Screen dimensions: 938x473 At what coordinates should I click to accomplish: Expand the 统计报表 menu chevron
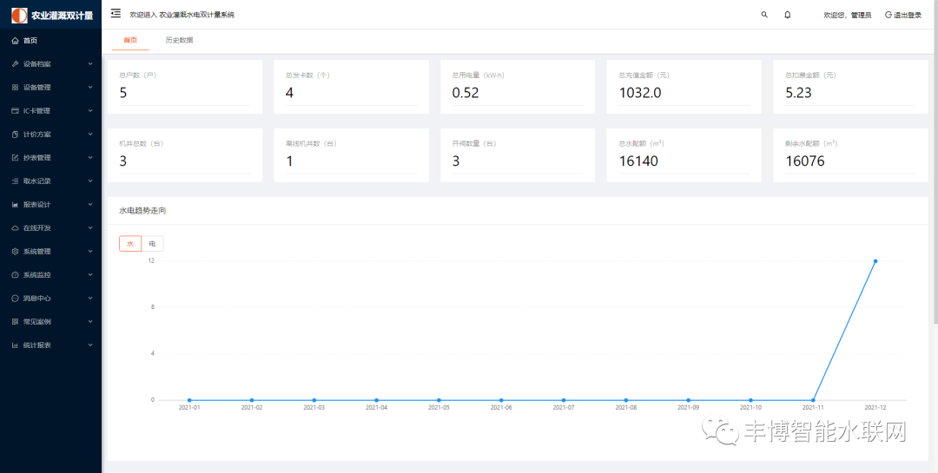coord(90,345)
